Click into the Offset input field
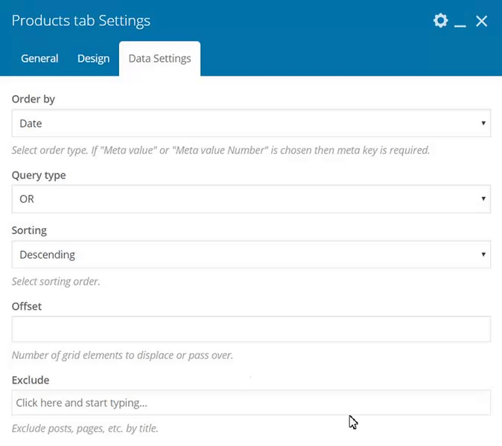The height and width of the screenshot is (446, 502). pos(251,329)
